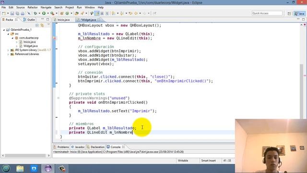Click the Package Explorer horizontal scrollbar
This screenshot has height=173, width=307.
25,156
